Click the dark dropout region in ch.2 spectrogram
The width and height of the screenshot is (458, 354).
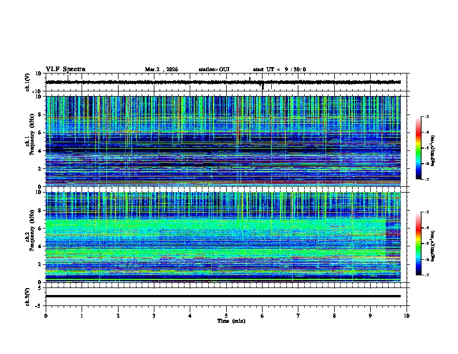tap(393, 241)
